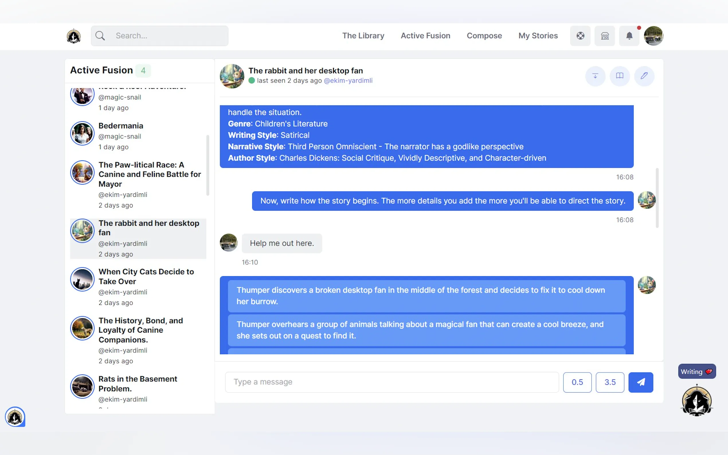Click the storefront icon in header

604,36
